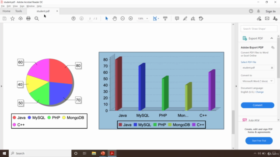Open the File menu
This screenshot has width=280, height=157.
coord(3,6)
